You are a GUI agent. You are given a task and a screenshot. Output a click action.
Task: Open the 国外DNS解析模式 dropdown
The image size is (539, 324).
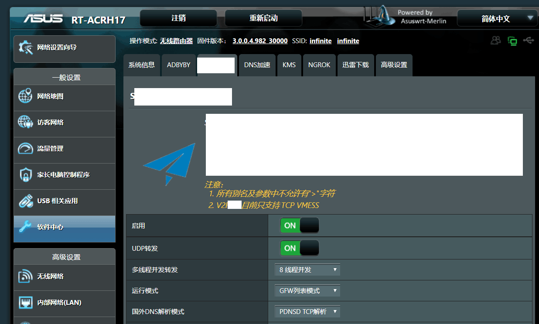pyautogui.click(x=307, y=311)
